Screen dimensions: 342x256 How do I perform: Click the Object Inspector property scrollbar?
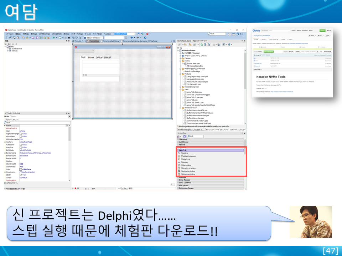[69, 154]
